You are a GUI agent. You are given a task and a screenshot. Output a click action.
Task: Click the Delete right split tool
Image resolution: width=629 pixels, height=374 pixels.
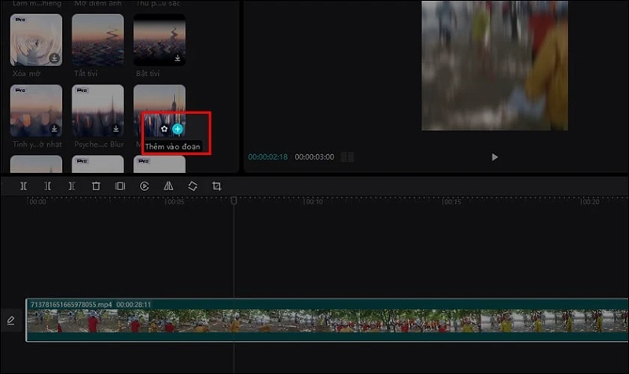(72, 186)
